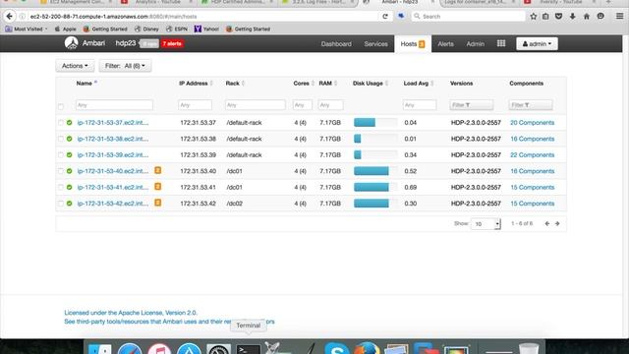
Task: Bookmark page with star icon
Action: click(533, 17)
